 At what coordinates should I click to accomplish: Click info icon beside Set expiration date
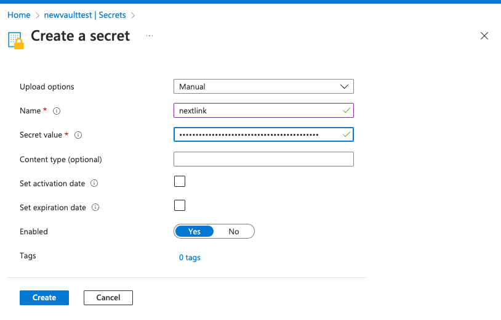95,208
